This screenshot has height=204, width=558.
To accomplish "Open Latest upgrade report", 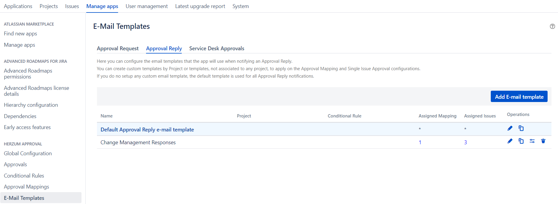I will [200, 6].
